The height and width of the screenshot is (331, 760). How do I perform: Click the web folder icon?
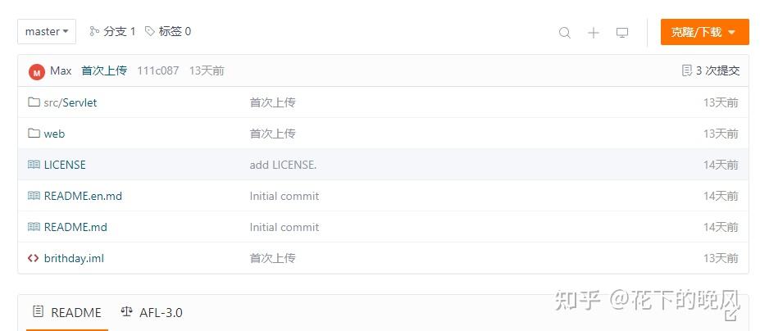34,134
